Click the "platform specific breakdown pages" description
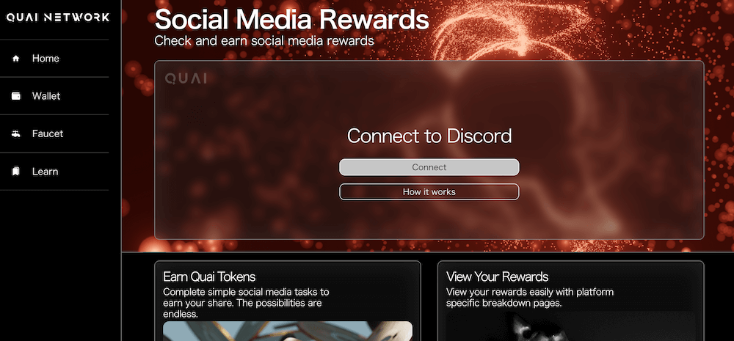This screenshot has width=734, height=341. pyautogui.click(x=529, y=298)
